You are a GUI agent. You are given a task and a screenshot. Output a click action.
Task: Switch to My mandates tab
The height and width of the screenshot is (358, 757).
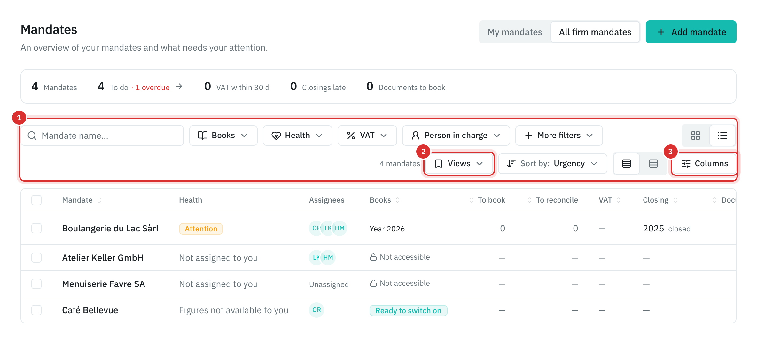[515, 32]
